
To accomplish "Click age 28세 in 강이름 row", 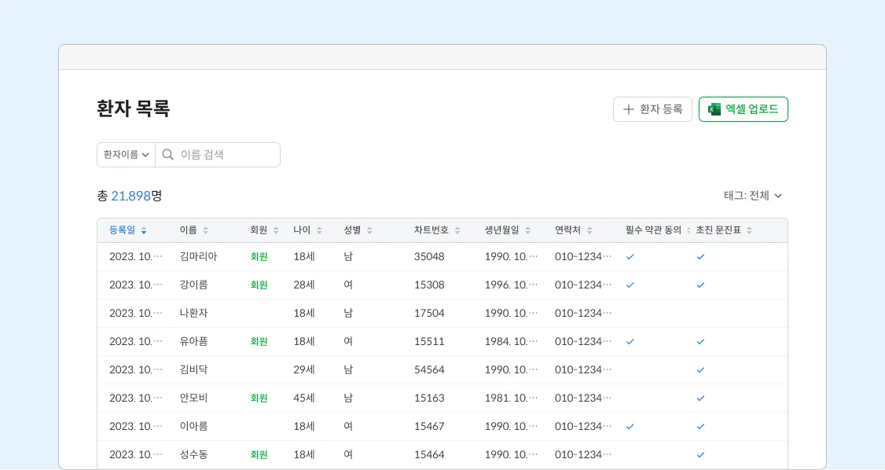I will click(x=303, y=285).
